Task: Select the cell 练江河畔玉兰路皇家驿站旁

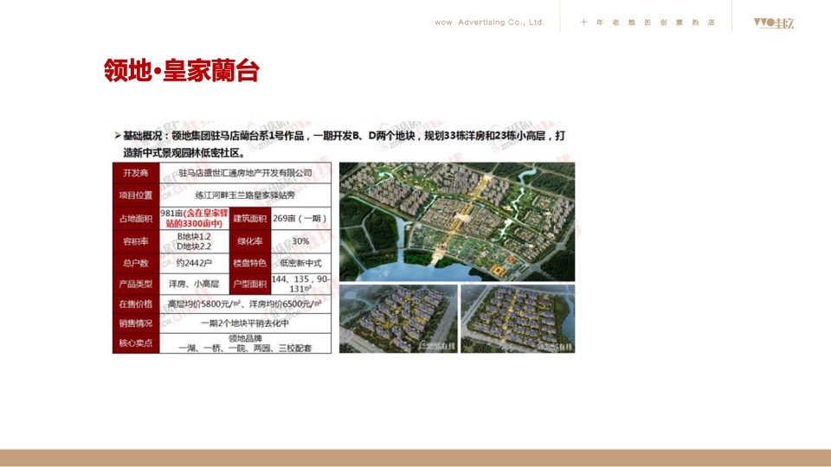Action: pyautogui.click(x=245, y=195)
